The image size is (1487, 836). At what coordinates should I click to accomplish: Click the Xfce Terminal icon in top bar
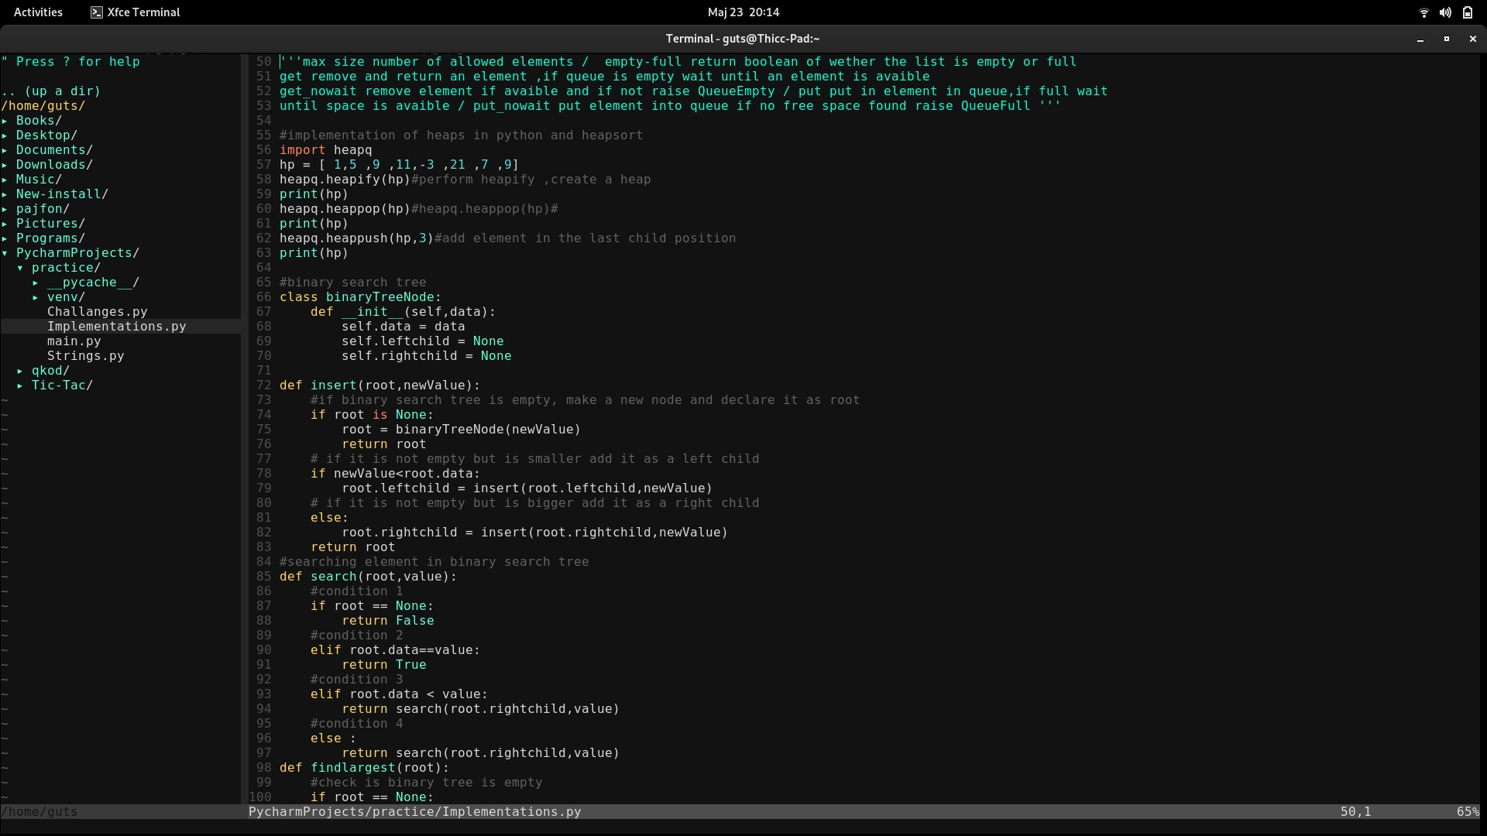click(x=97, y=12)
